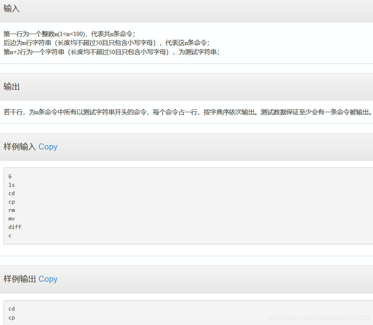Select the line starting 第n+2行为一个字符串
The height and width of the screenshot is (325, 373).
[111, 52]
